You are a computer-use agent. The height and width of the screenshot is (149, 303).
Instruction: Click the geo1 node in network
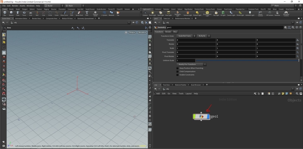click(x=201, y=117)
